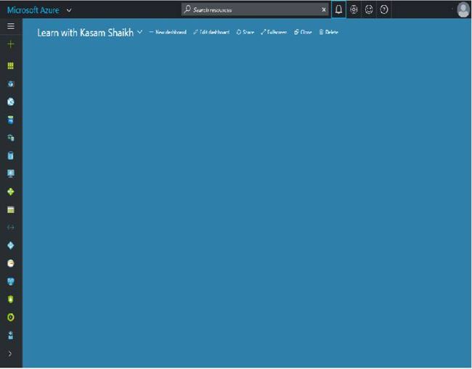This screenshot has height=369, width=472.
Task: Expand More services chevron at sidebar bottom
Action: pyautogui.click(x=10, y=354)
